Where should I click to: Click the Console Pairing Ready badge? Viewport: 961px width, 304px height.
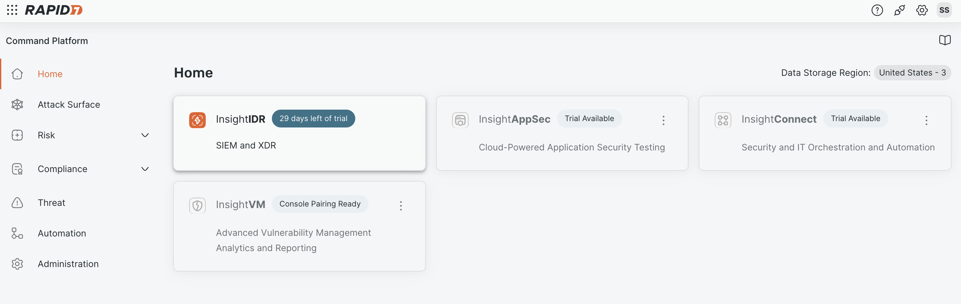point(320,204)
